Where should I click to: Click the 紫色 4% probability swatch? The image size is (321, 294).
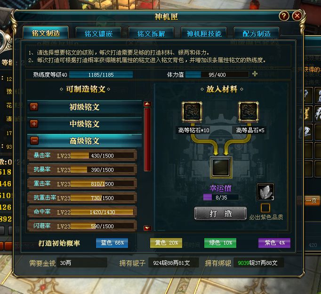click(x=274, y=243)
